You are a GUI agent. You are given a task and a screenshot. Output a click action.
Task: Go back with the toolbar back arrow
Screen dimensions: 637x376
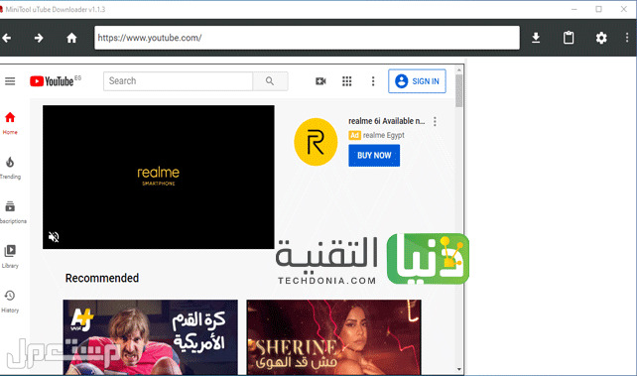(7, 38)
